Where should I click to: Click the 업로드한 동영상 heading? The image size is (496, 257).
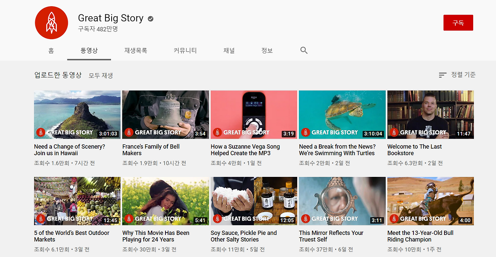coord(58,75)
